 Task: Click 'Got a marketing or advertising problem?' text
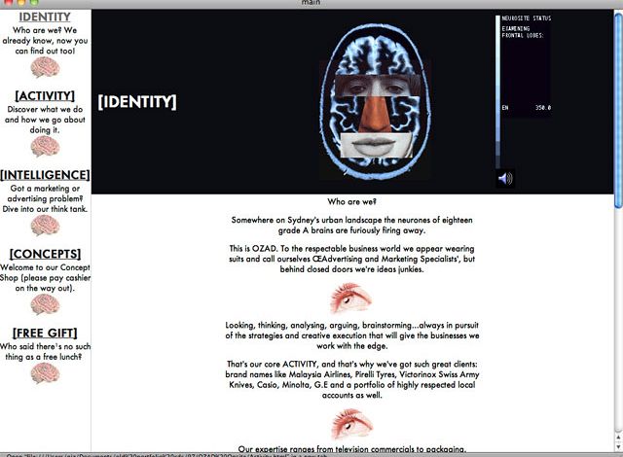pyautogui.click(x=45, y=198)
